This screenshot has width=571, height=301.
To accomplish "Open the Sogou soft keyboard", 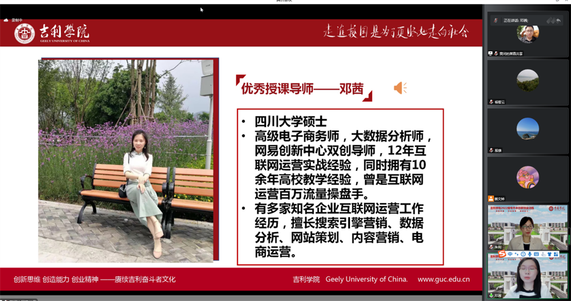I will point(536,254).
